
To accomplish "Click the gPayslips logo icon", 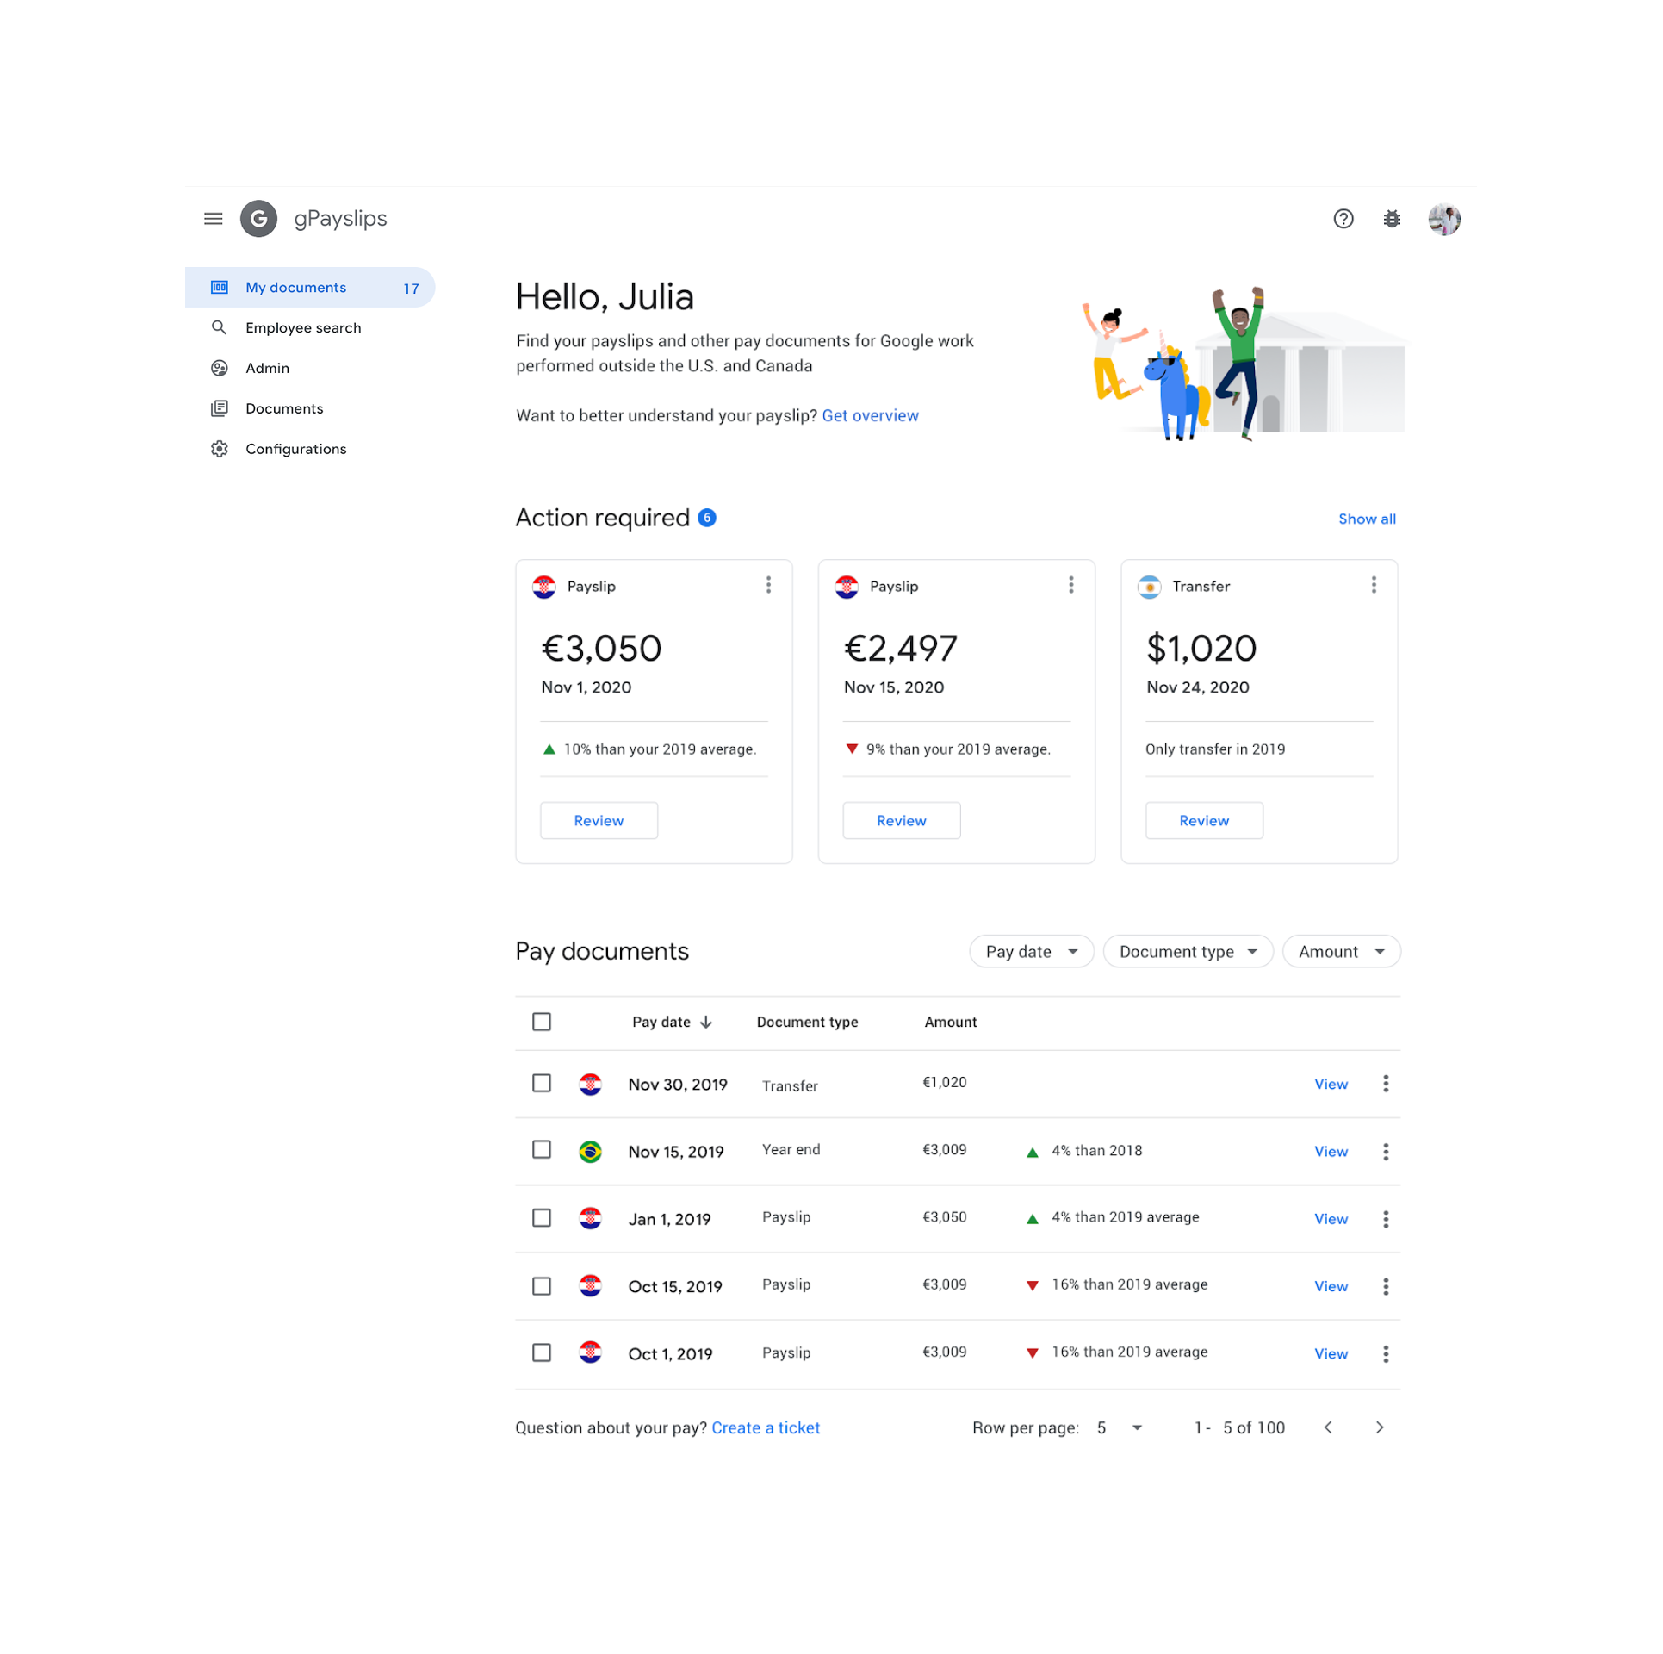I will [x=258, y=218].
